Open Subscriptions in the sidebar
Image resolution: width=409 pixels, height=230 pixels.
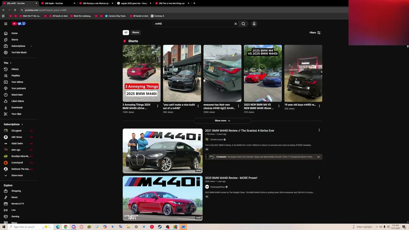coord(18,46)
